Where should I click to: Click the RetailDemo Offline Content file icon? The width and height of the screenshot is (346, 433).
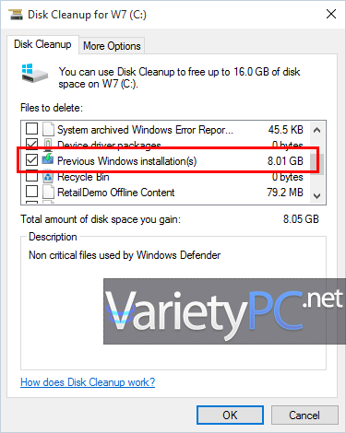(48, 193)
